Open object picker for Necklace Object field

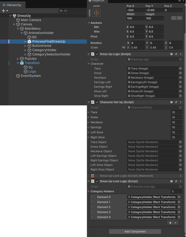(180, 151)
